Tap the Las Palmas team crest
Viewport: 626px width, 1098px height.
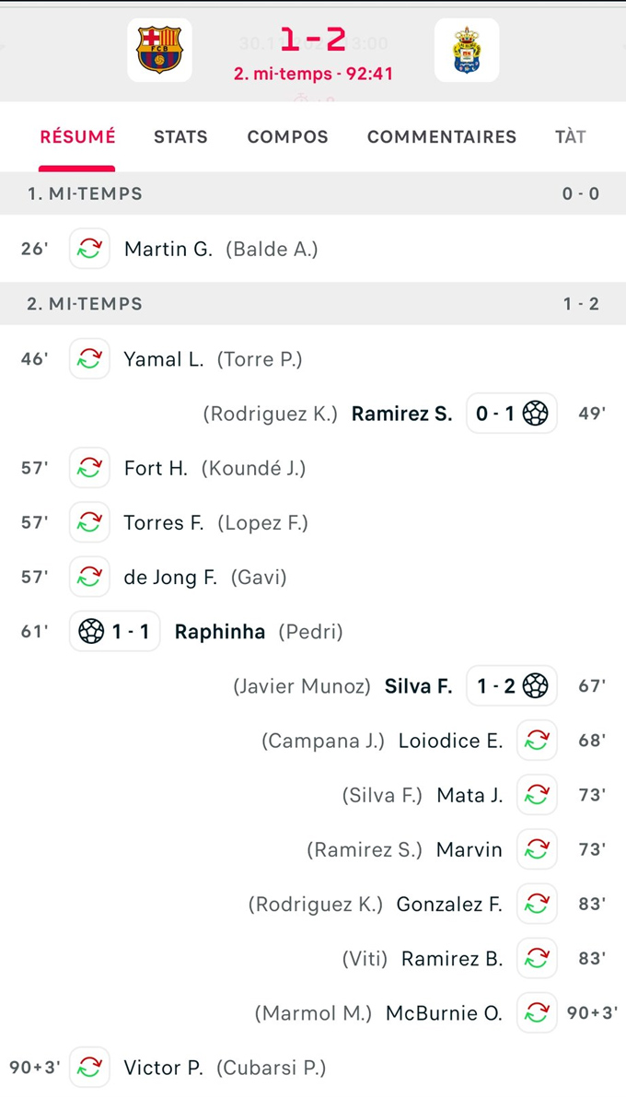(x=467, y=50)
